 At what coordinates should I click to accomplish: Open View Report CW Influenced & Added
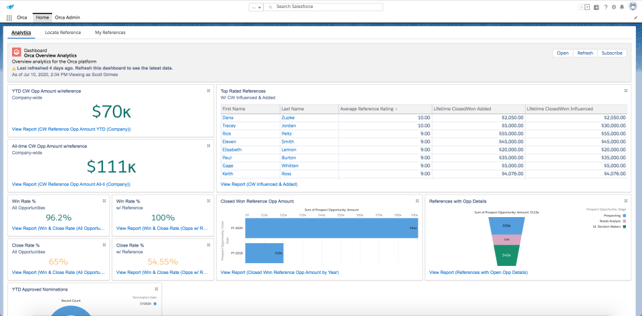259,184
